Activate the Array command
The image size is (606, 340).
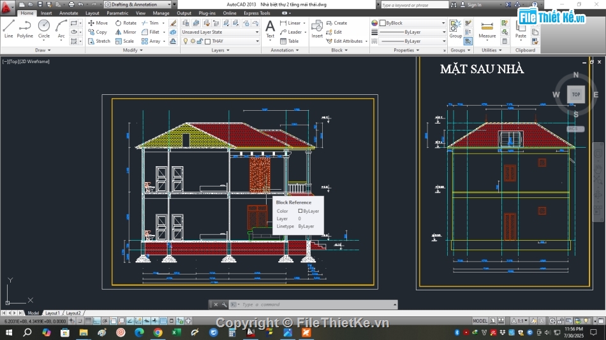point(151,41)
